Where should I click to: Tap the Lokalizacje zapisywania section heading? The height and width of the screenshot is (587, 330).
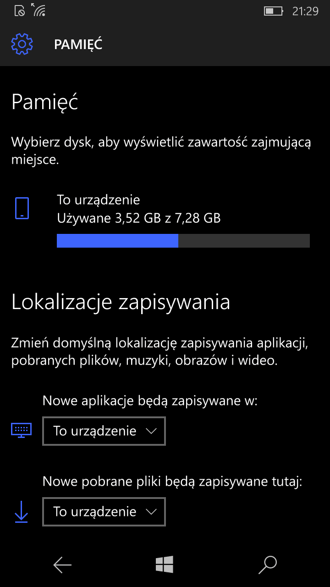pos(121,303)
